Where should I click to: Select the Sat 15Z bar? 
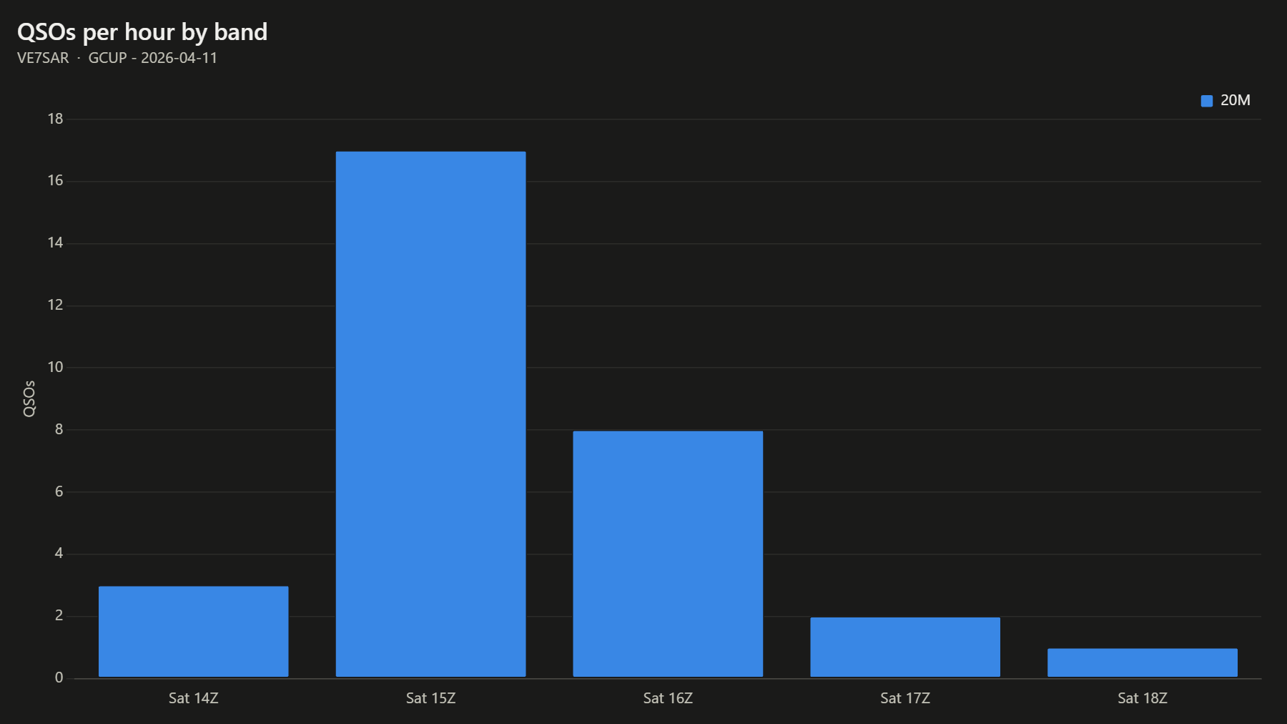(430, 414)
